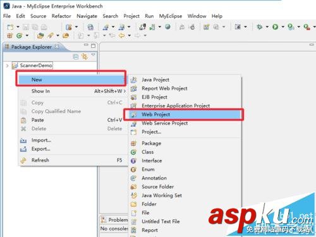The width and height of the screenshot is (316, 237).
Task: Close the Package Explorer tab
Action: (x=57, y=47)
